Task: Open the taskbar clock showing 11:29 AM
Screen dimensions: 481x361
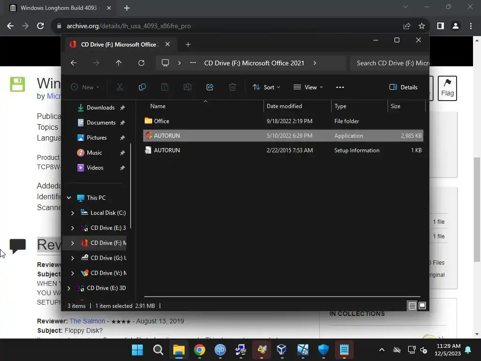Action: click(x=448, y=350)
